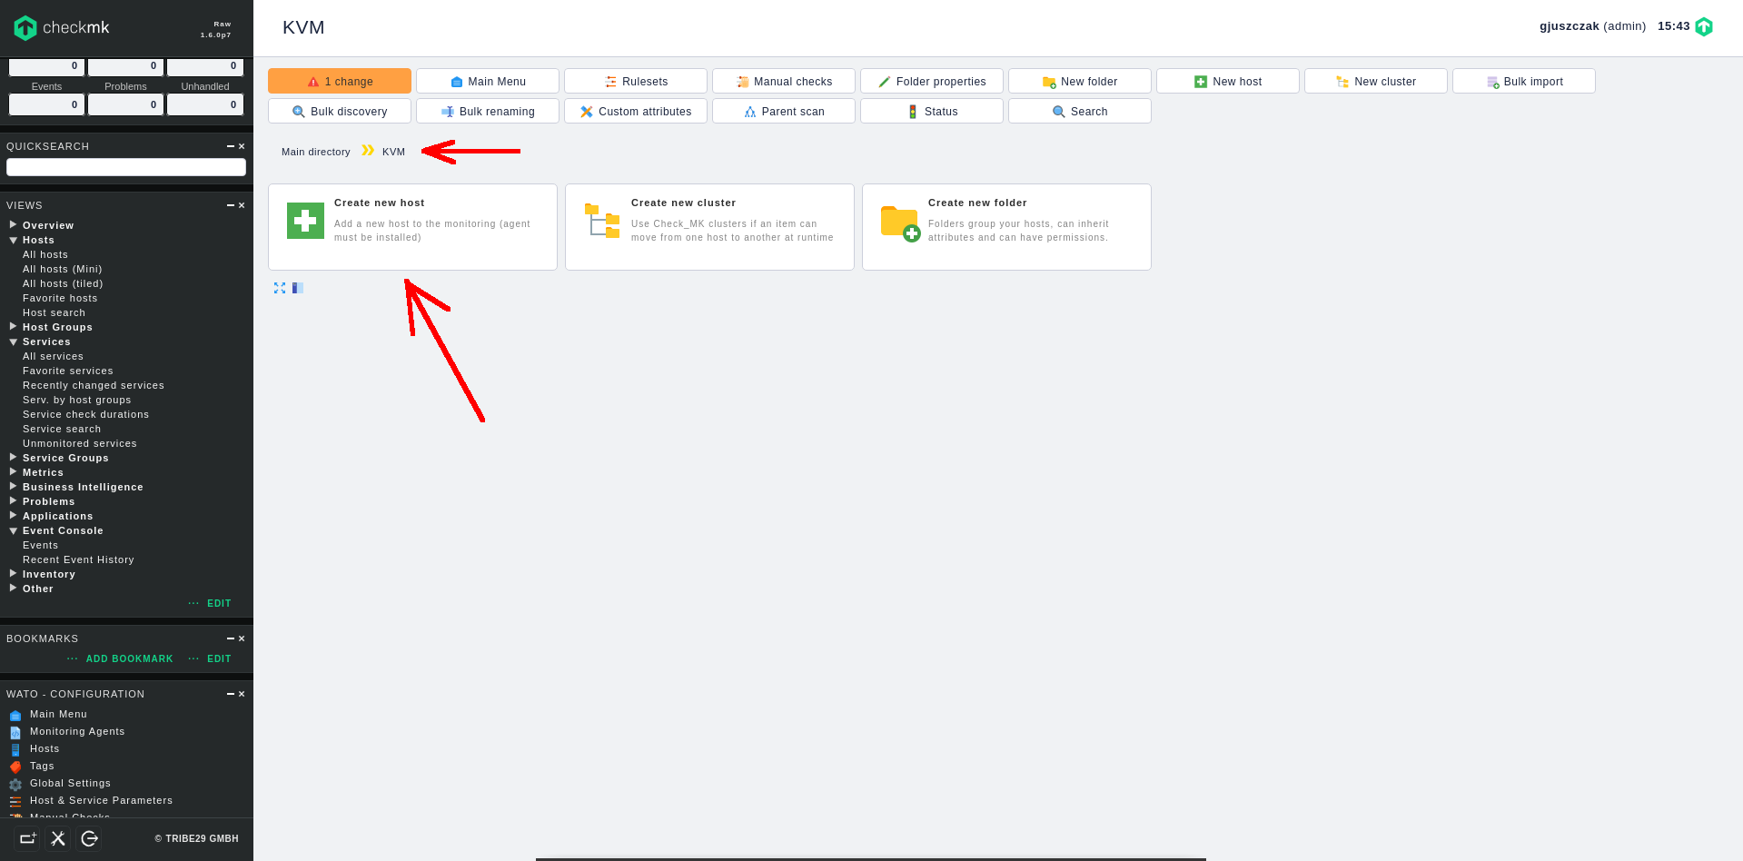The image size is (1743, 861).
Task: Open Folder properties from toolbar
Action: [931, 82]
